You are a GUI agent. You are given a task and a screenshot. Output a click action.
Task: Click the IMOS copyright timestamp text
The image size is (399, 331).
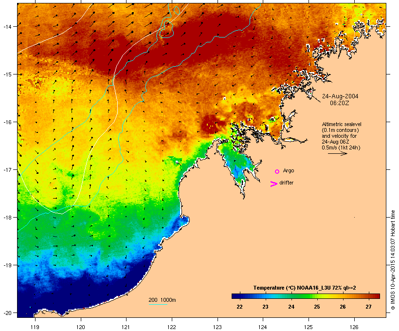pos(393,260)
